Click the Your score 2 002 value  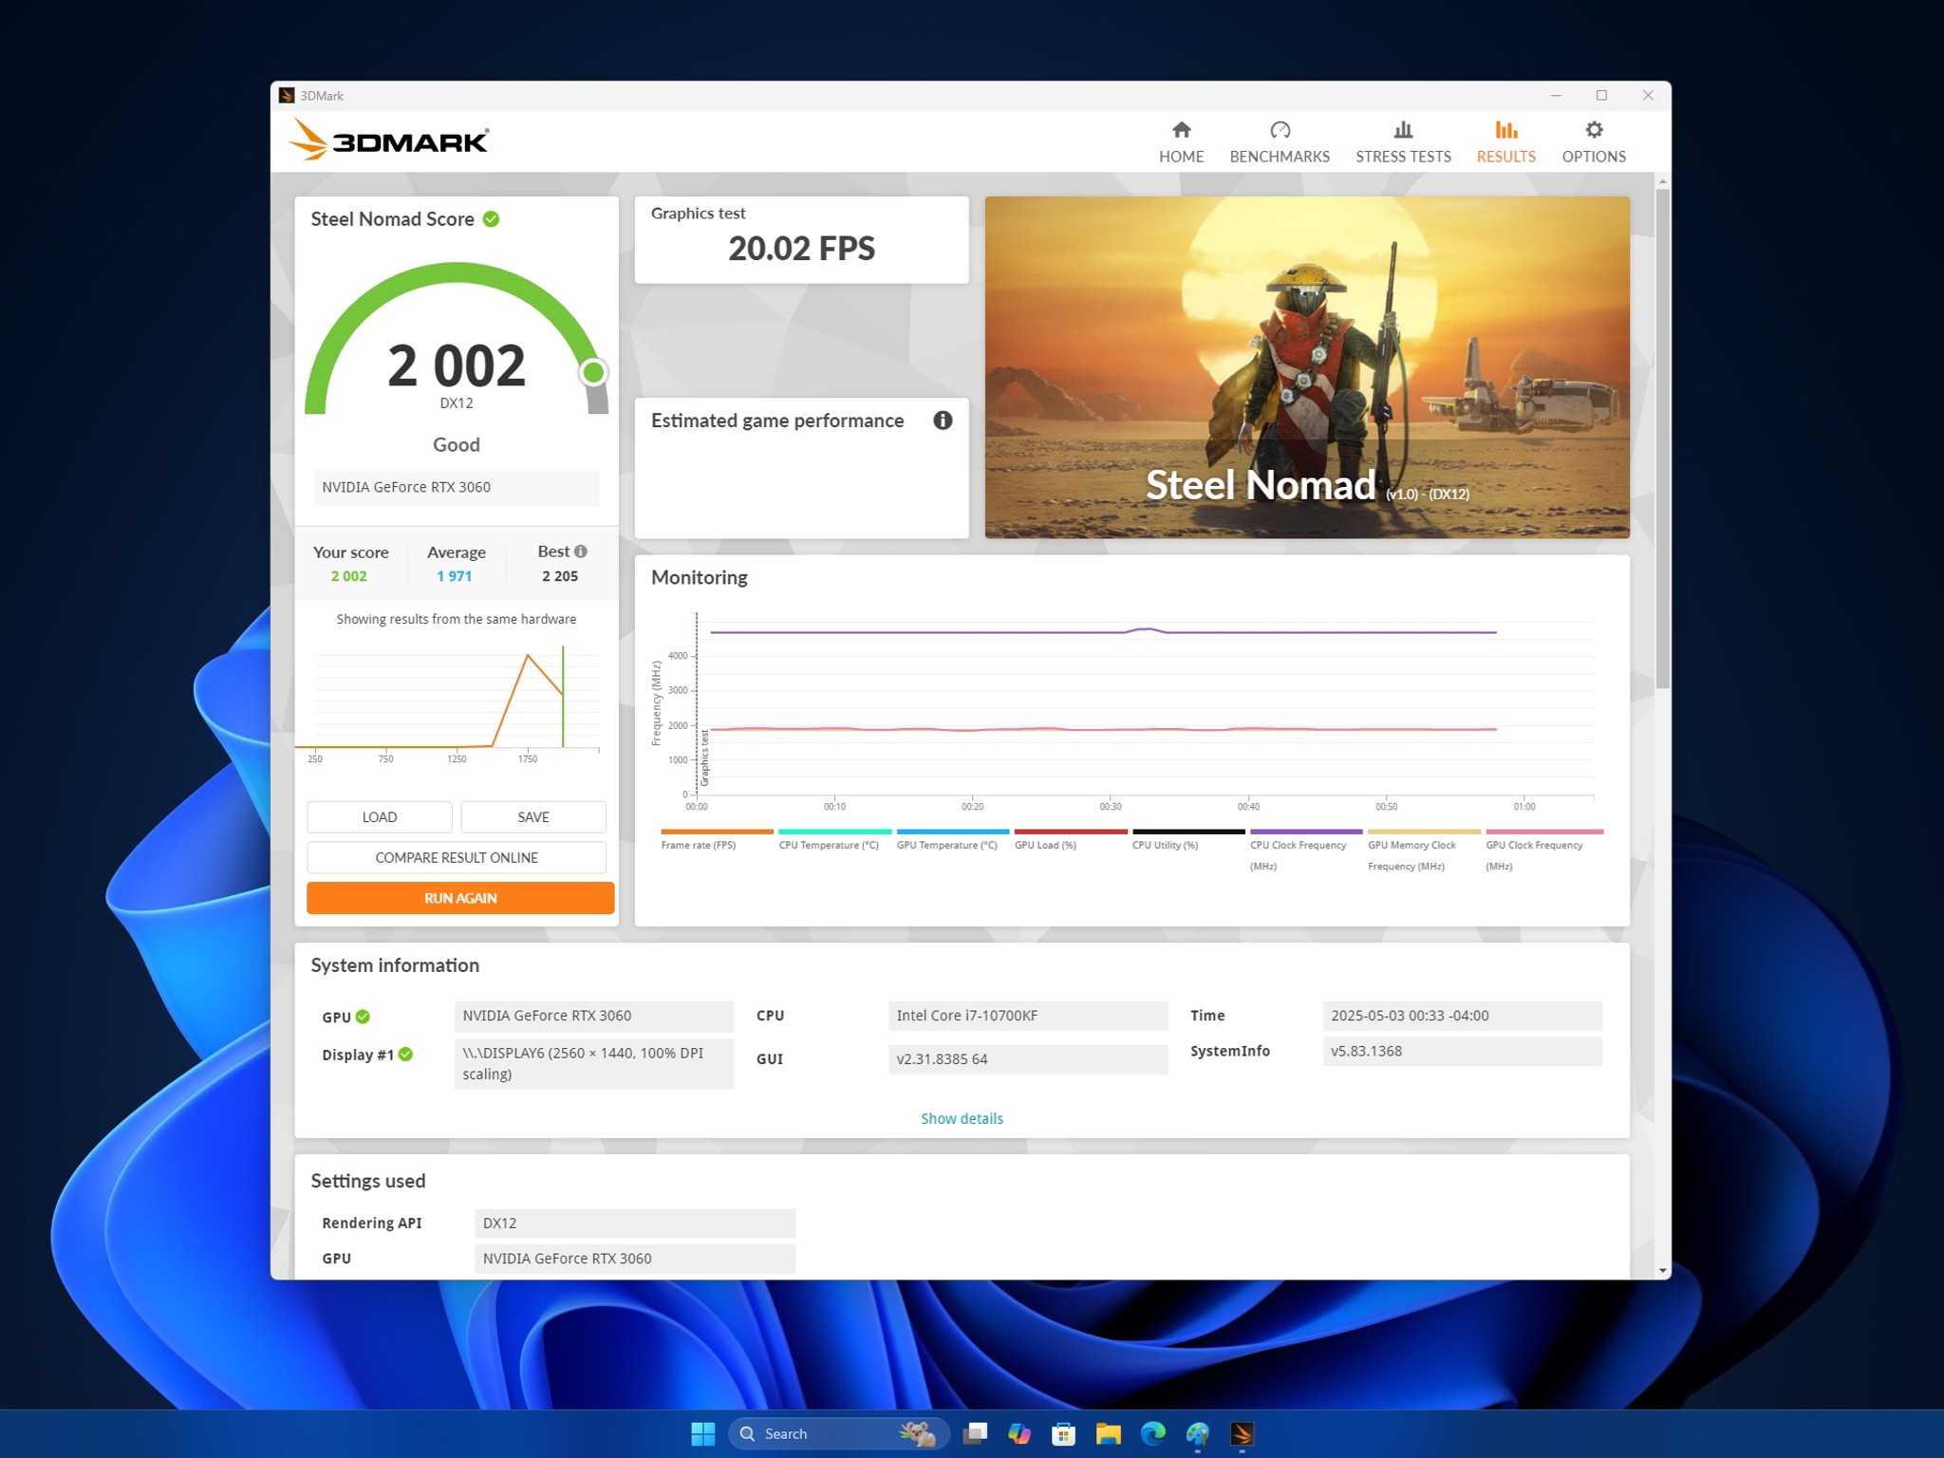point(348,576)
